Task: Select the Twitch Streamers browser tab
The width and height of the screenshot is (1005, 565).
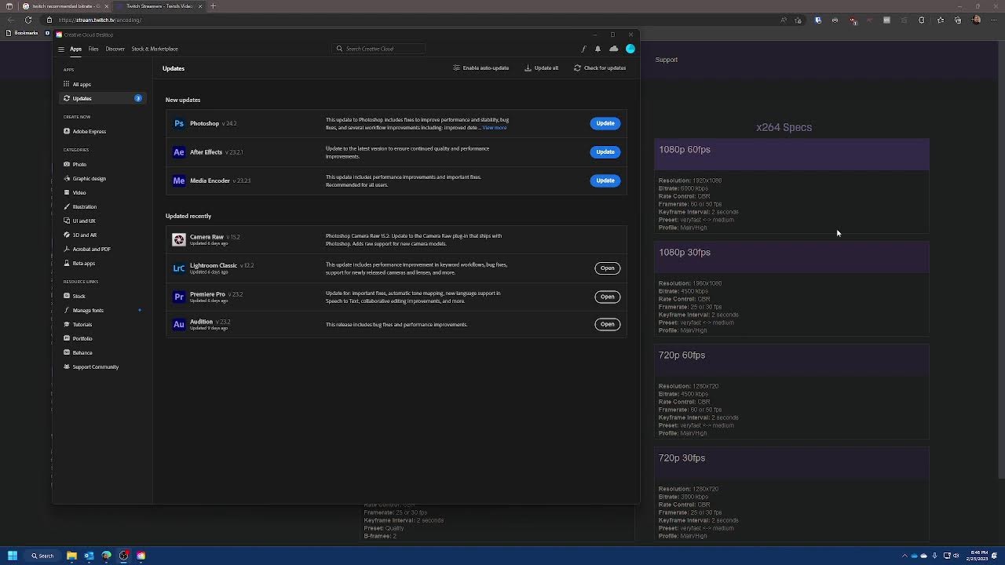Action: coord(160,6)
